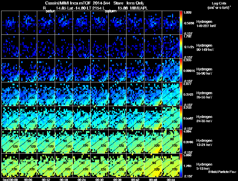238x181 pixels.
Task: Click the Hydrogen 55-90 keV panel at 00:54
Action: click(171, 70)
